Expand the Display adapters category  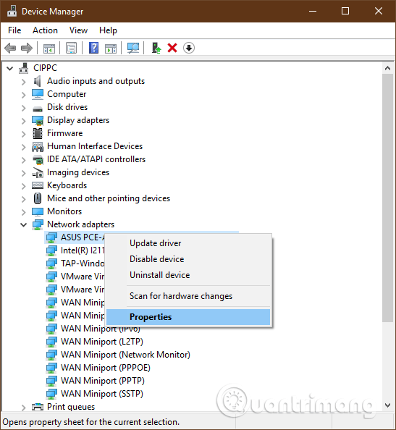click(24, 121)
